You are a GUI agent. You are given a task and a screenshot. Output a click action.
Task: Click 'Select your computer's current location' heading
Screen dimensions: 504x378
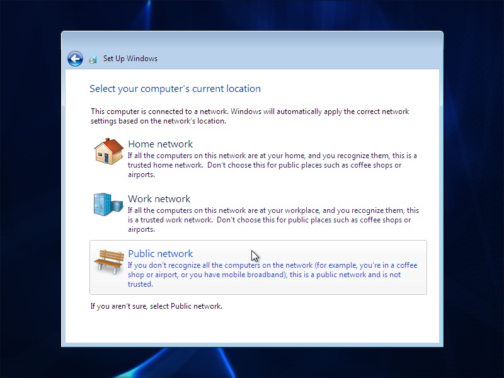[175, 89]
